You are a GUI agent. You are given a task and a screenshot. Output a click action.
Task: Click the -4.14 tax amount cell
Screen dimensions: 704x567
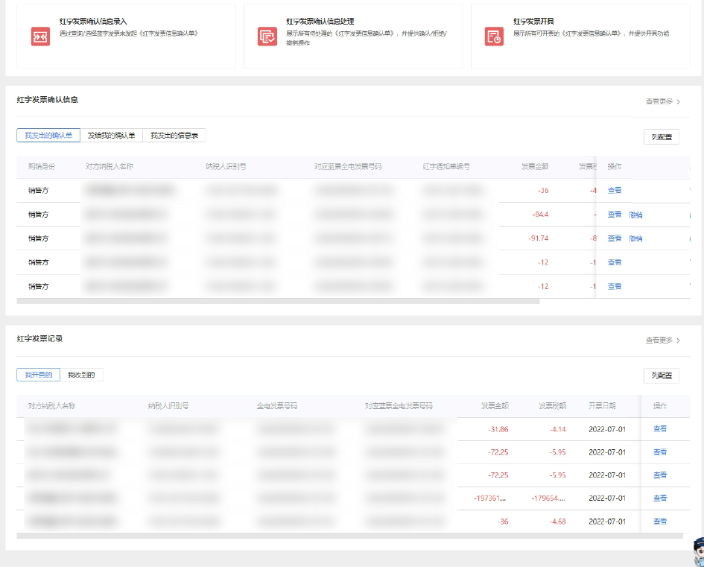558,429
